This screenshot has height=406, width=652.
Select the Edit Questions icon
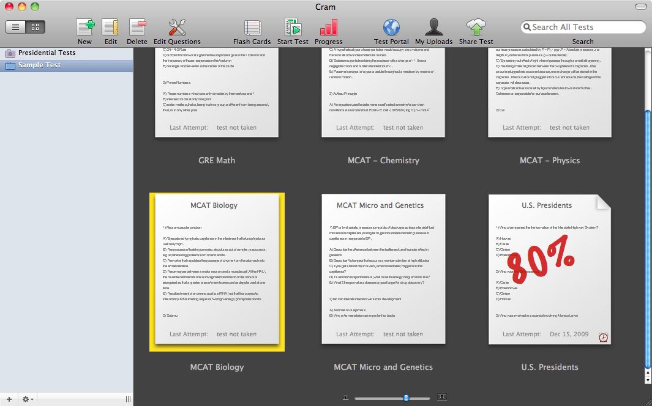point(176,27)
